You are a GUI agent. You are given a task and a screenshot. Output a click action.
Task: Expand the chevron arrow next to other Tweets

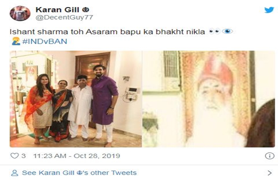coord(269,173)
